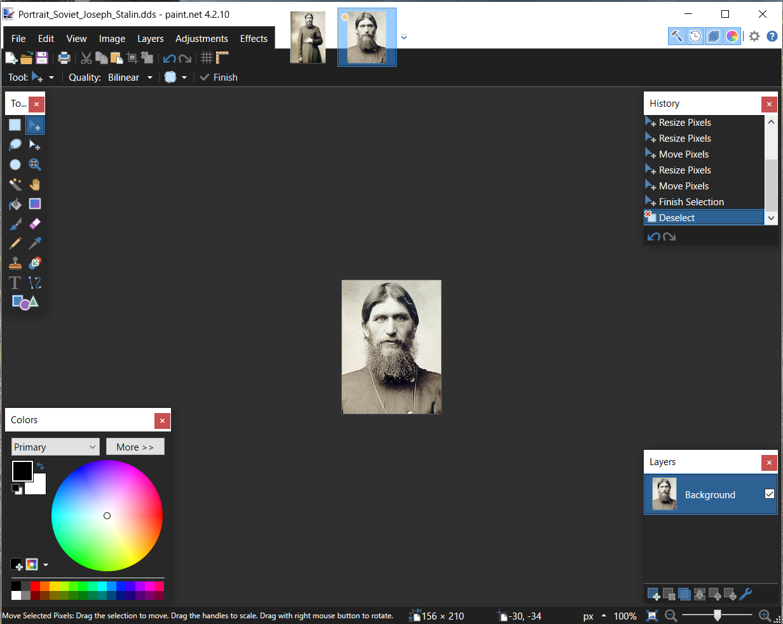
Task: Select Finish Selection history entry
Action: (704, 201)
